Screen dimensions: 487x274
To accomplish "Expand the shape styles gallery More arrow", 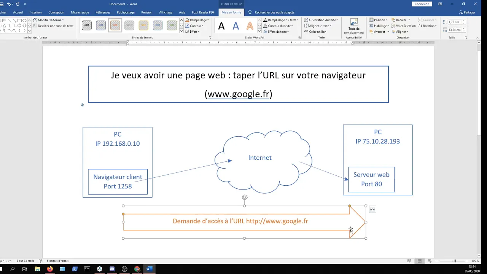I will pos(181,31).
